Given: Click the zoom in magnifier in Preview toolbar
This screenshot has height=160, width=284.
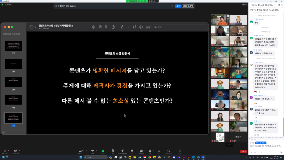Looking at the screenshot, I should pyautogui.click(x=106, y=27).
